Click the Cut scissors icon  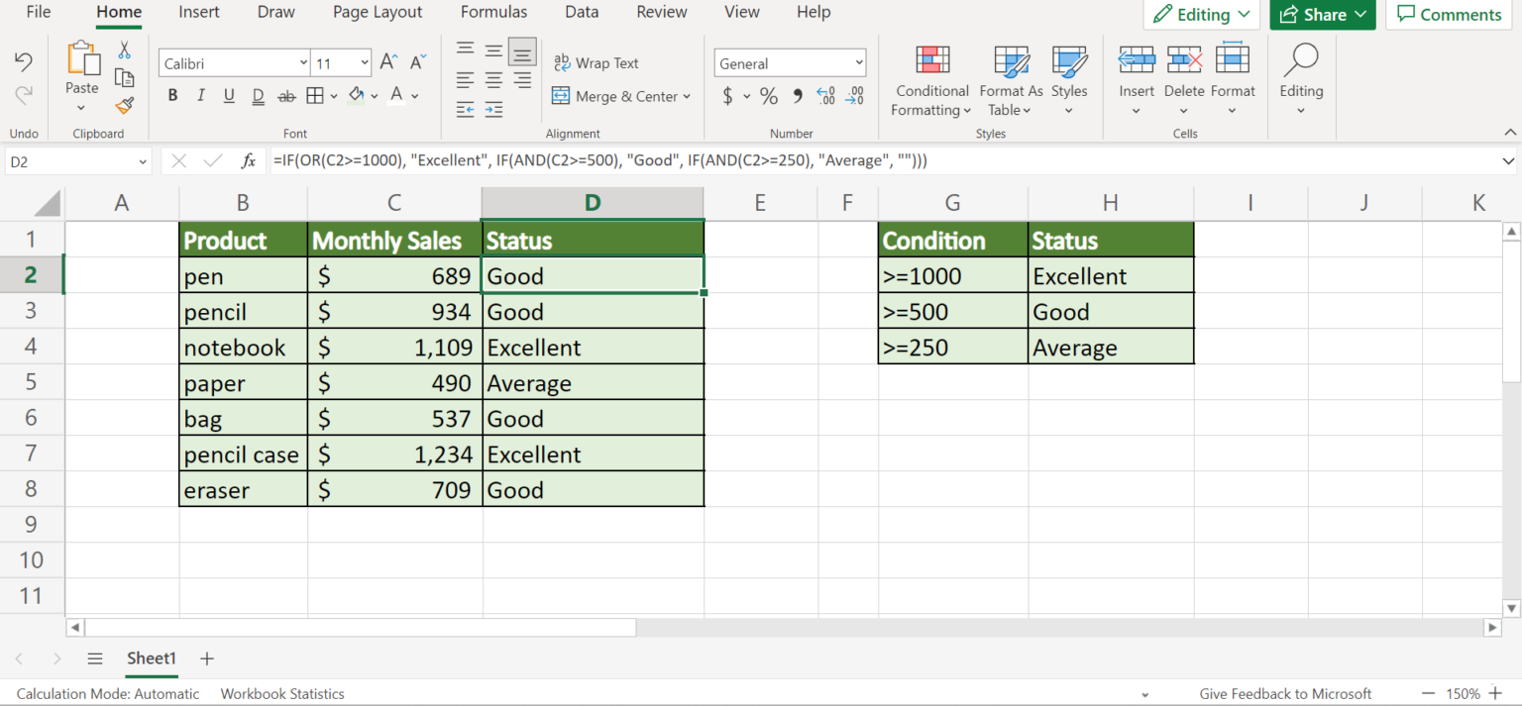click(124, 50)
